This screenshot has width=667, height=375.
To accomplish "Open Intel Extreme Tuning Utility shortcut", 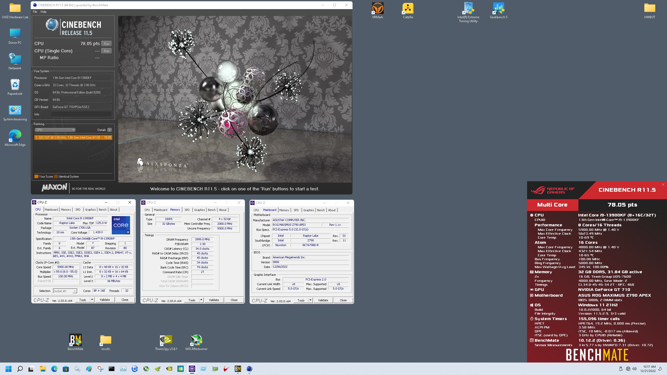I will (468, 12).
